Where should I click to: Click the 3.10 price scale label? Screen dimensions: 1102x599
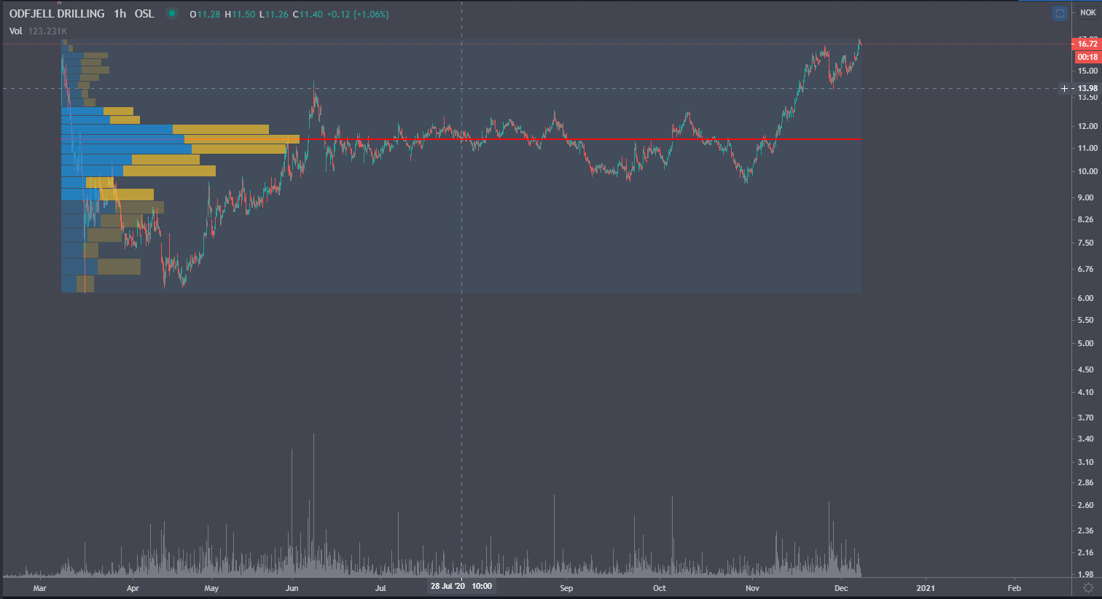1086,462
